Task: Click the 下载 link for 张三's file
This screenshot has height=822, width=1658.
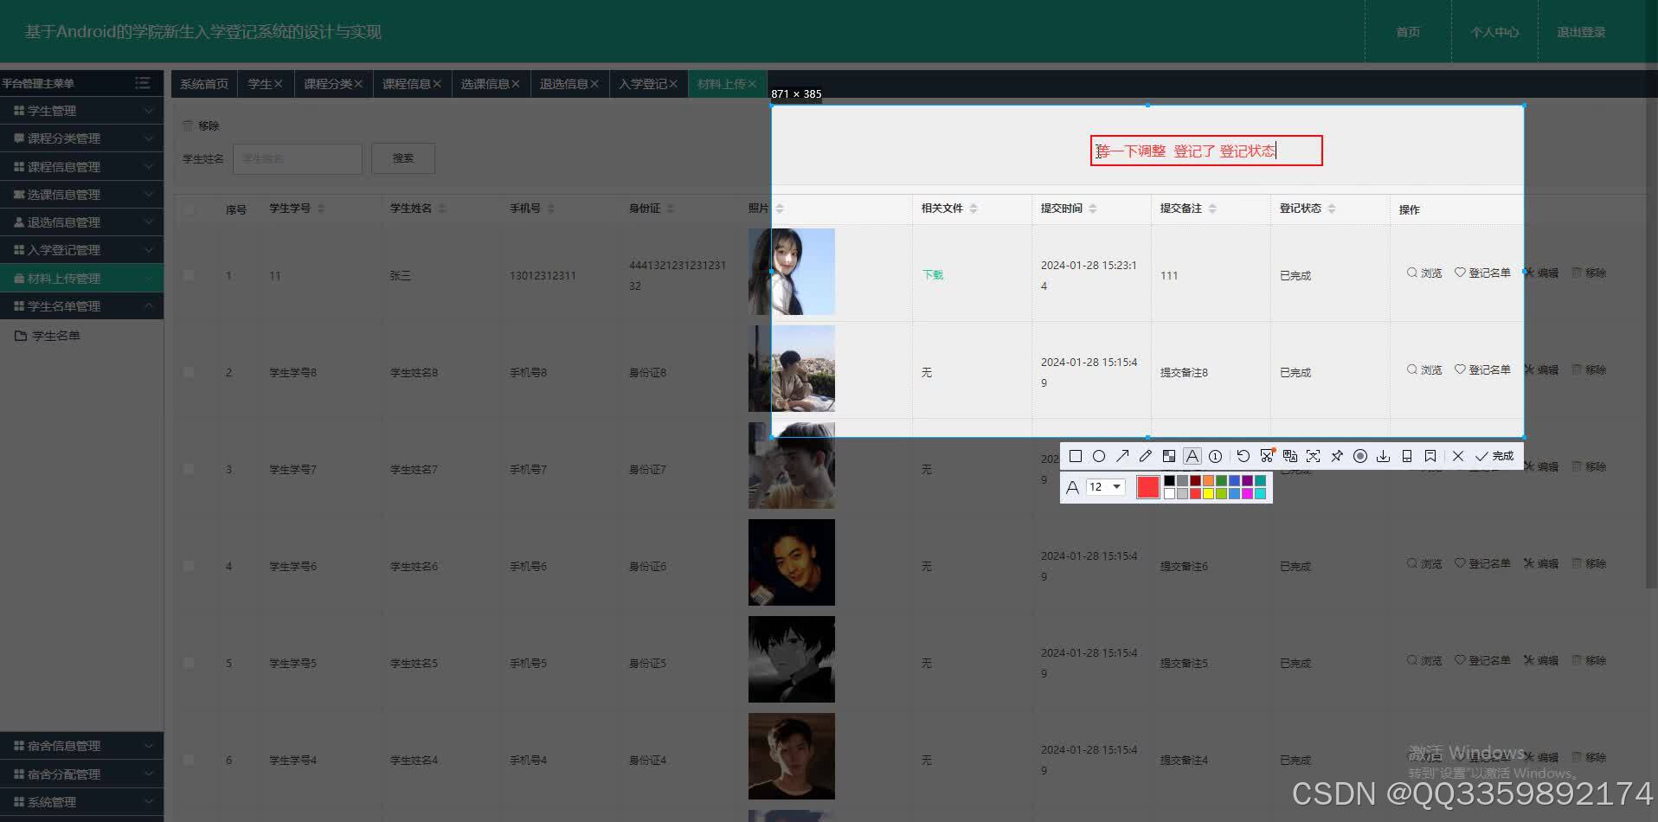Action: [932, 274]
